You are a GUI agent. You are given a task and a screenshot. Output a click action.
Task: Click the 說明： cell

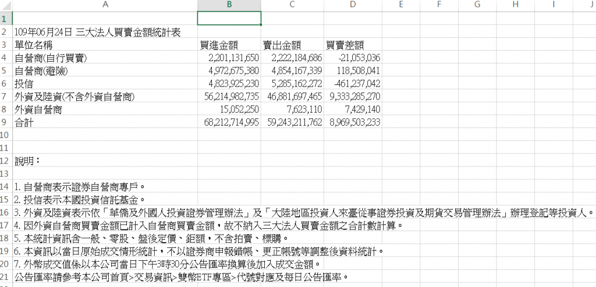click(105, 161)
